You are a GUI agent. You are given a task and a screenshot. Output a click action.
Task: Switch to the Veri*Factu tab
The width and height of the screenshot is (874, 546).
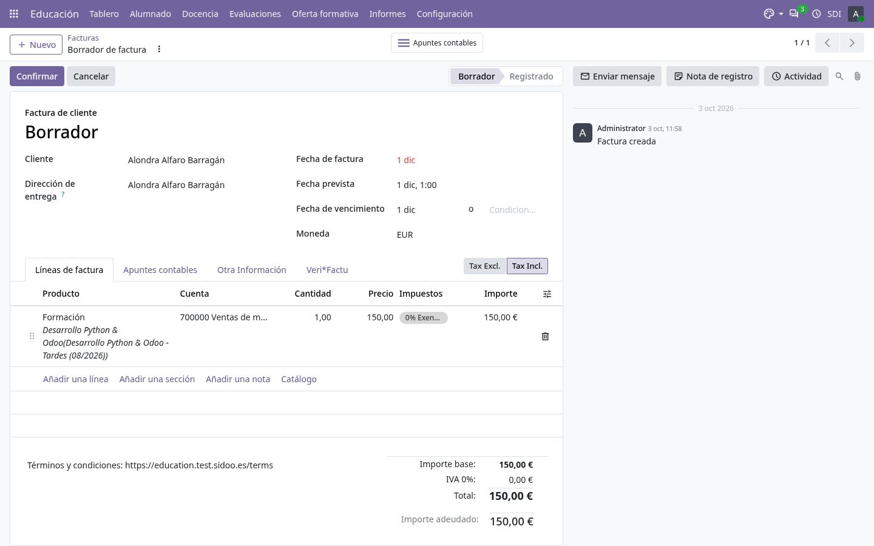click(327, 270)
